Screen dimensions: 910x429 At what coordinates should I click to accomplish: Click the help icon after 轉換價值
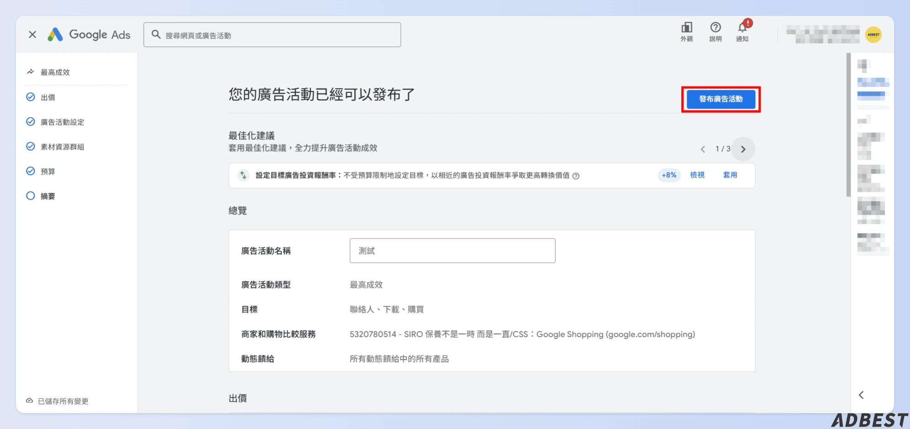point(576,176)
